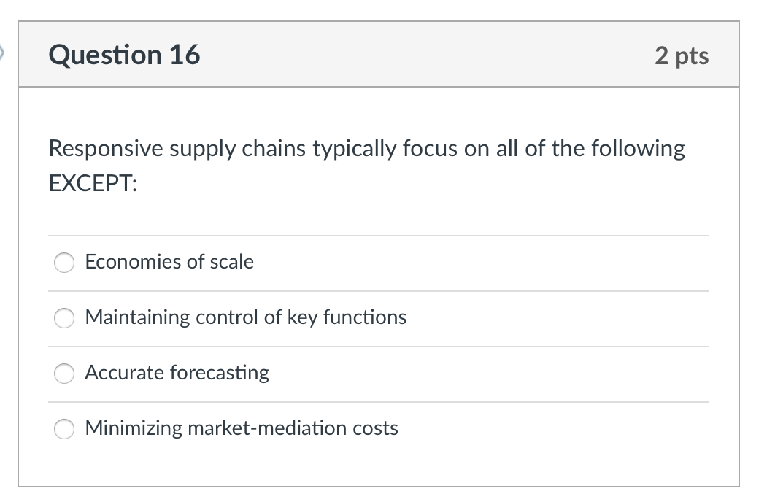Click the divider above Economies of scale
Screen dimensions: 775x502
click(x=378, y=235)
